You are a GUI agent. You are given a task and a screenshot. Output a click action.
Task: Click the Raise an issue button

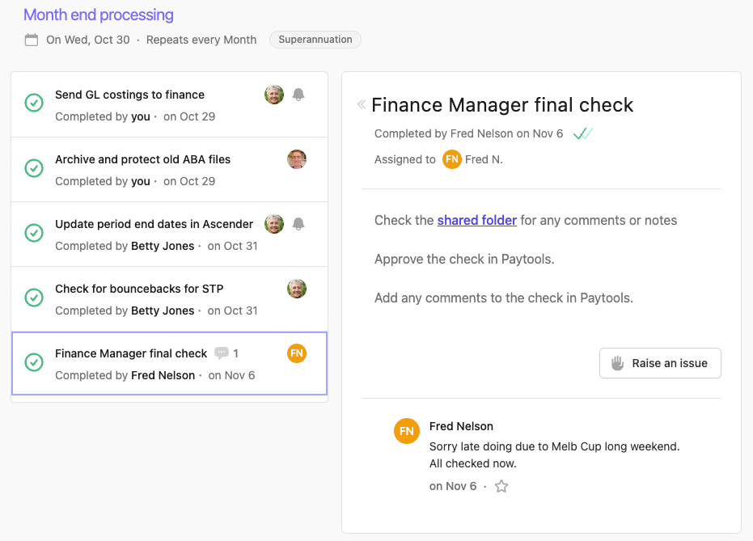click(x=660, y=363)
